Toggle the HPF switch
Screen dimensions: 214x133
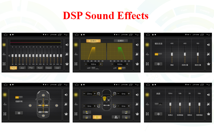pyautogui.click(x=95, y=68)
